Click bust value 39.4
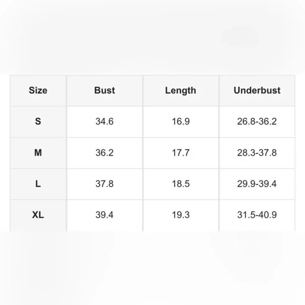 105,215
